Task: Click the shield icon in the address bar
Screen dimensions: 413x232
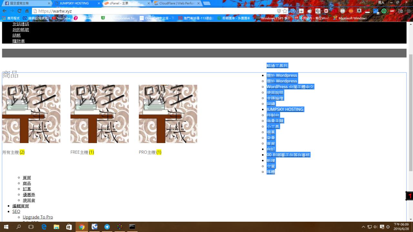Action: (279, 11)
